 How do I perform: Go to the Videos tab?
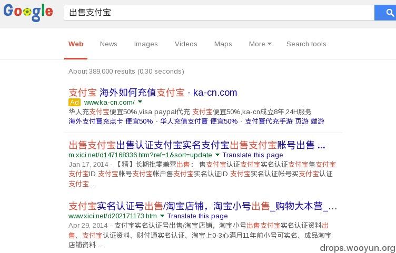coord(186,44)
